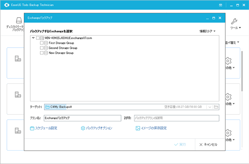
Task: Click the server icon beside WIN-43M2SJ6DHUE
Action: click(x=42, y=38)
